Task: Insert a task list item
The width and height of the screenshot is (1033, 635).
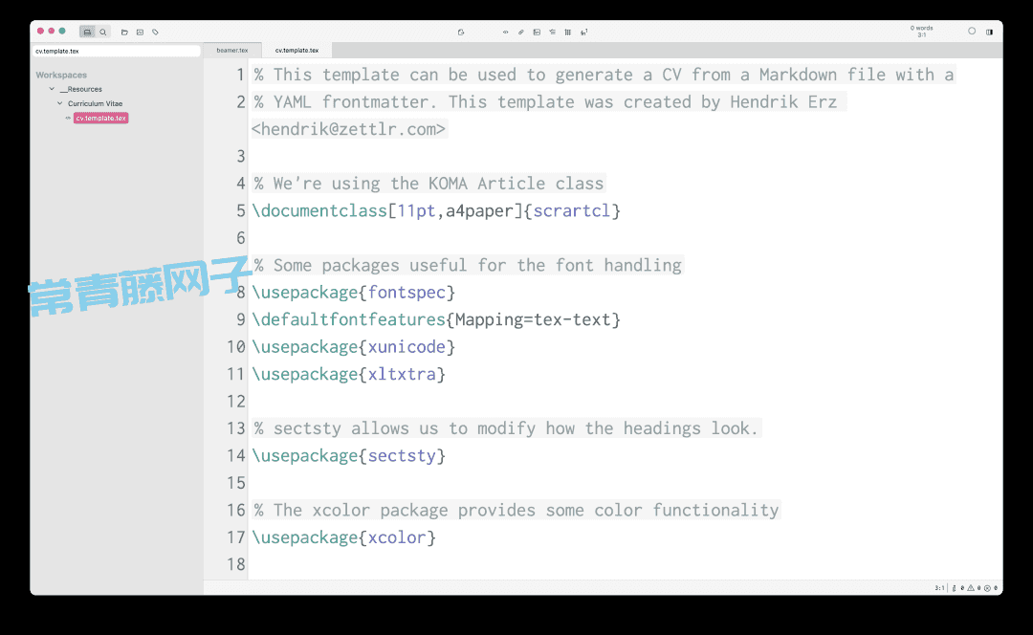Action: pyautogui.click(x=552, y=32)
